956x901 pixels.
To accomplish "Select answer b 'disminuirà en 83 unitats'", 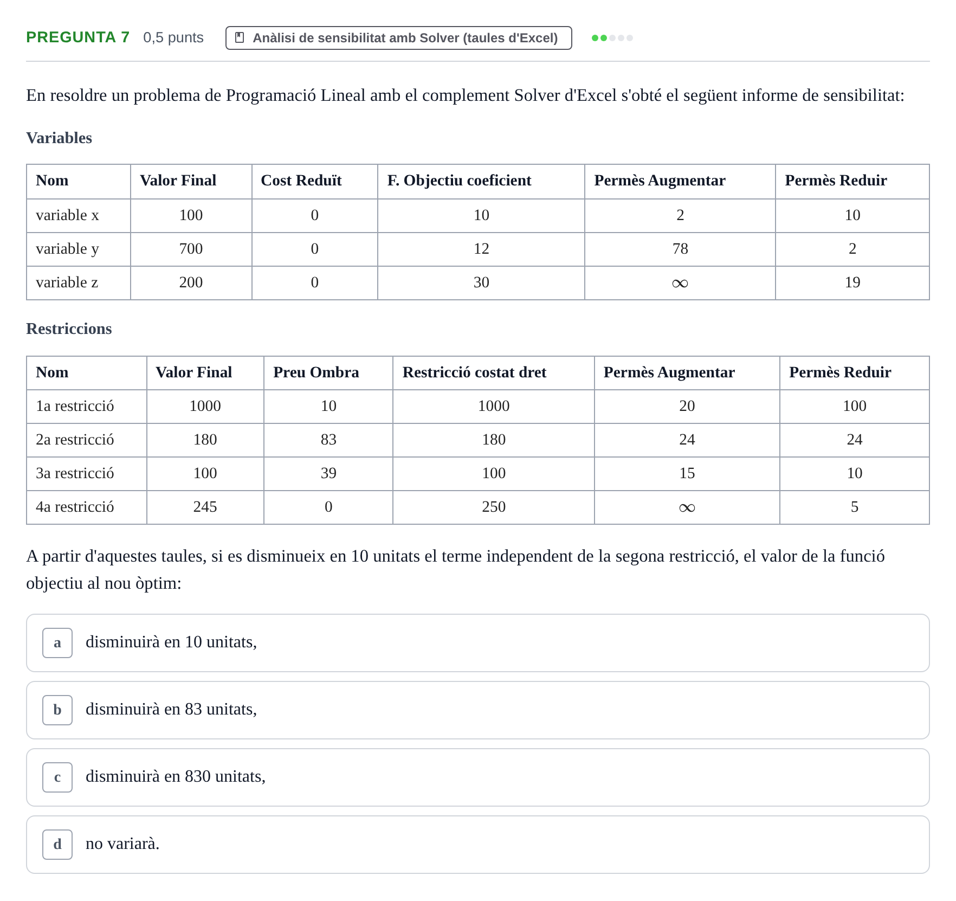I will point(478,710).
